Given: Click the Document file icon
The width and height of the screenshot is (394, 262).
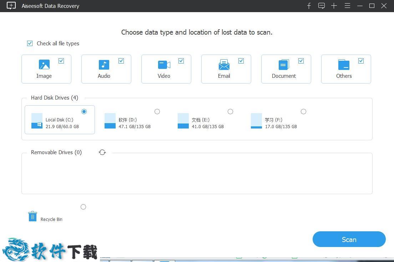Looking at the screenshot, I should click(x=284, y=65).
